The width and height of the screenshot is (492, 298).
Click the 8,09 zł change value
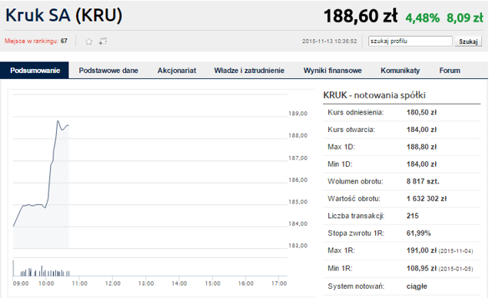click(x=465, y=18)
